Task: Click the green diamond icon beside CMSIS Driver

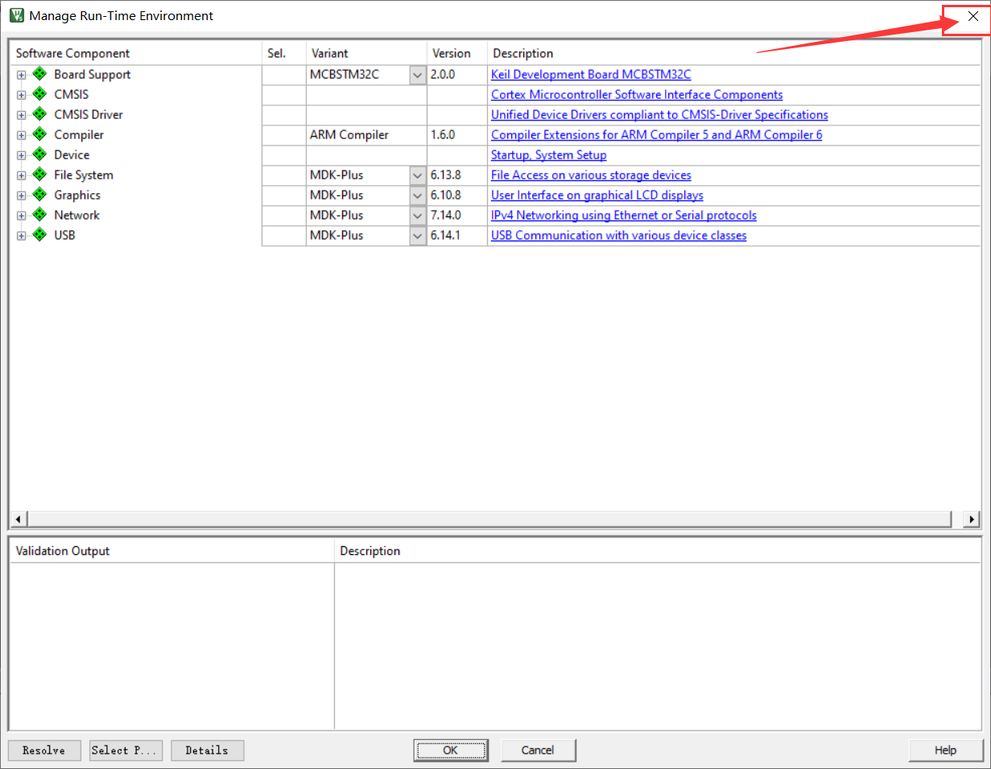Action: coord(39,114)
